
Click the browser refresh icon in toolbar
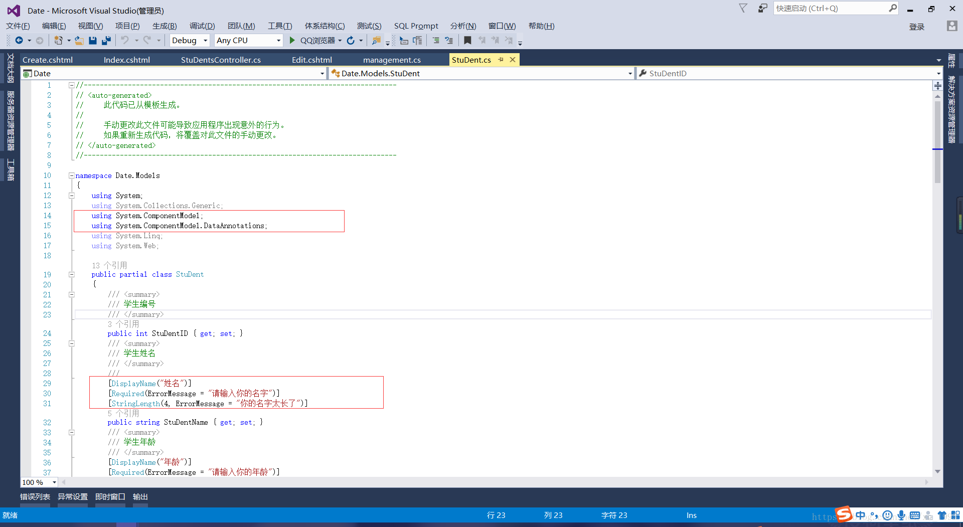pos(351,41)
